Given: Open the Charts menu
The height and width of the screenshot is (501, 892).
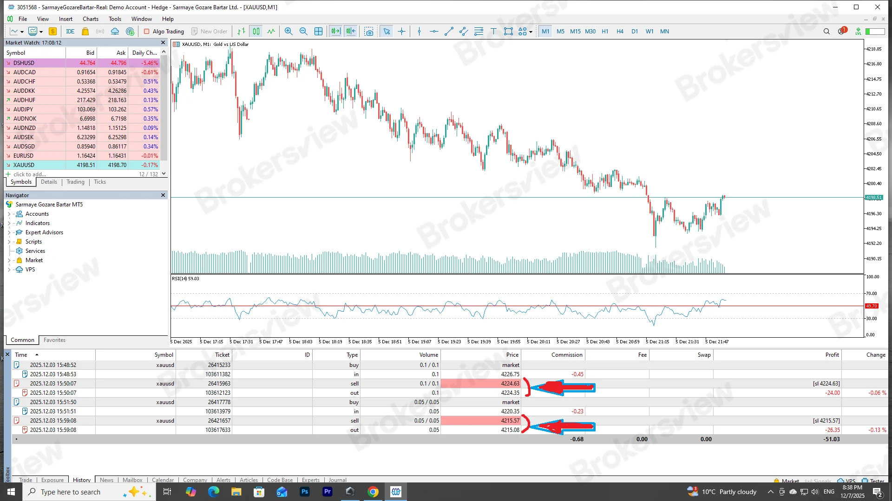Looking at the screenshot, I should 90,19.
